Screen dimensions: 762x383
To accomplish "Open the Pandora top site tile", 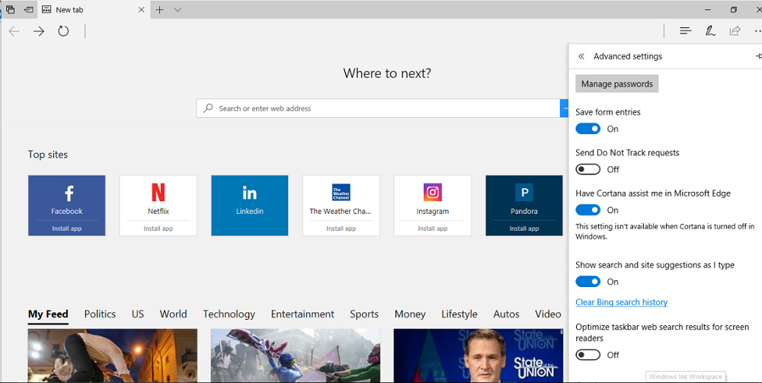I will point(524,206).
